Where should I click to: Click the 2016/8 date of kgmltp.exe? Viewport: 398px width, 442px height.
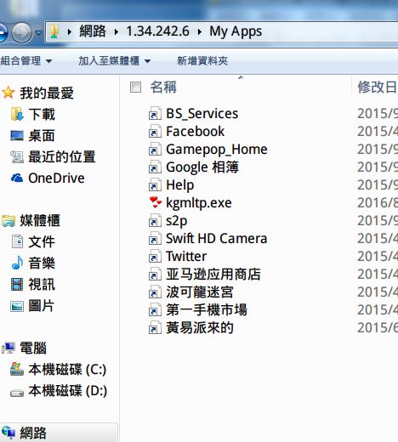378,203
